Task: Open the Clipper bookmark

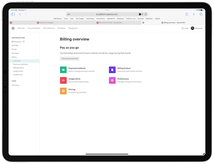Action: (157, 19)
